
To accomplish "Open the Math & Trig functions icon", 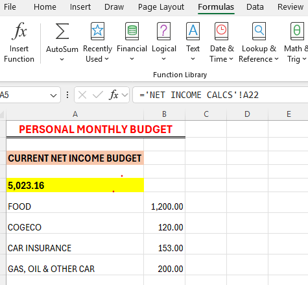I will point(297,31).
